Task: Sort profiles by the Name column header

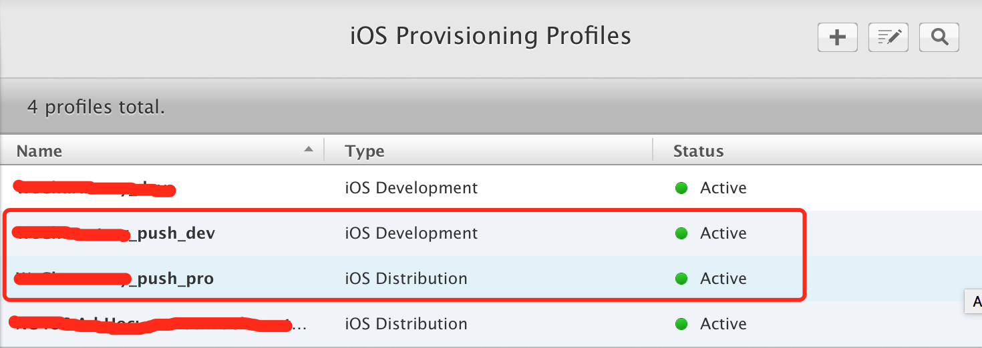Action: click(x=39, y=151)
